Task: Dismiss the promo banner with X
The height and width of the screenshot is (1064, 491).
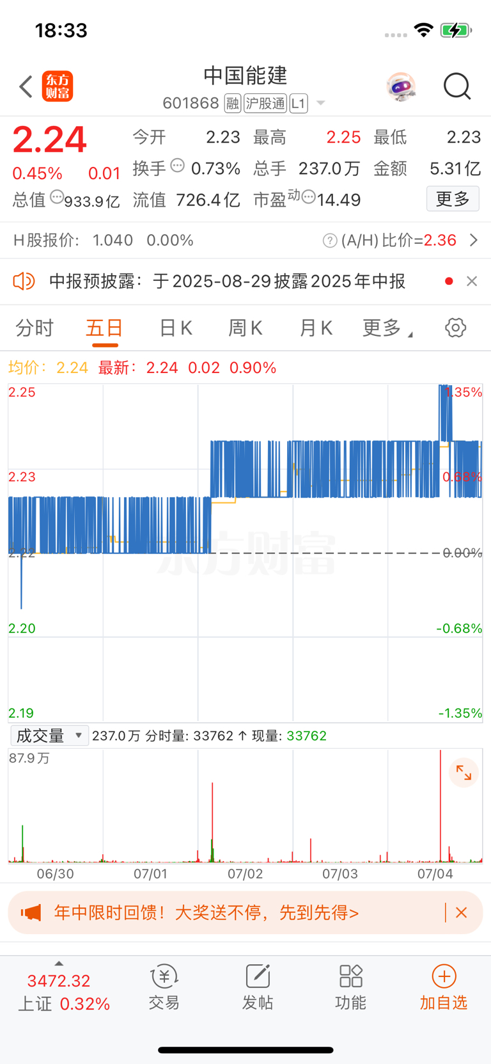Action: [462, 913]
